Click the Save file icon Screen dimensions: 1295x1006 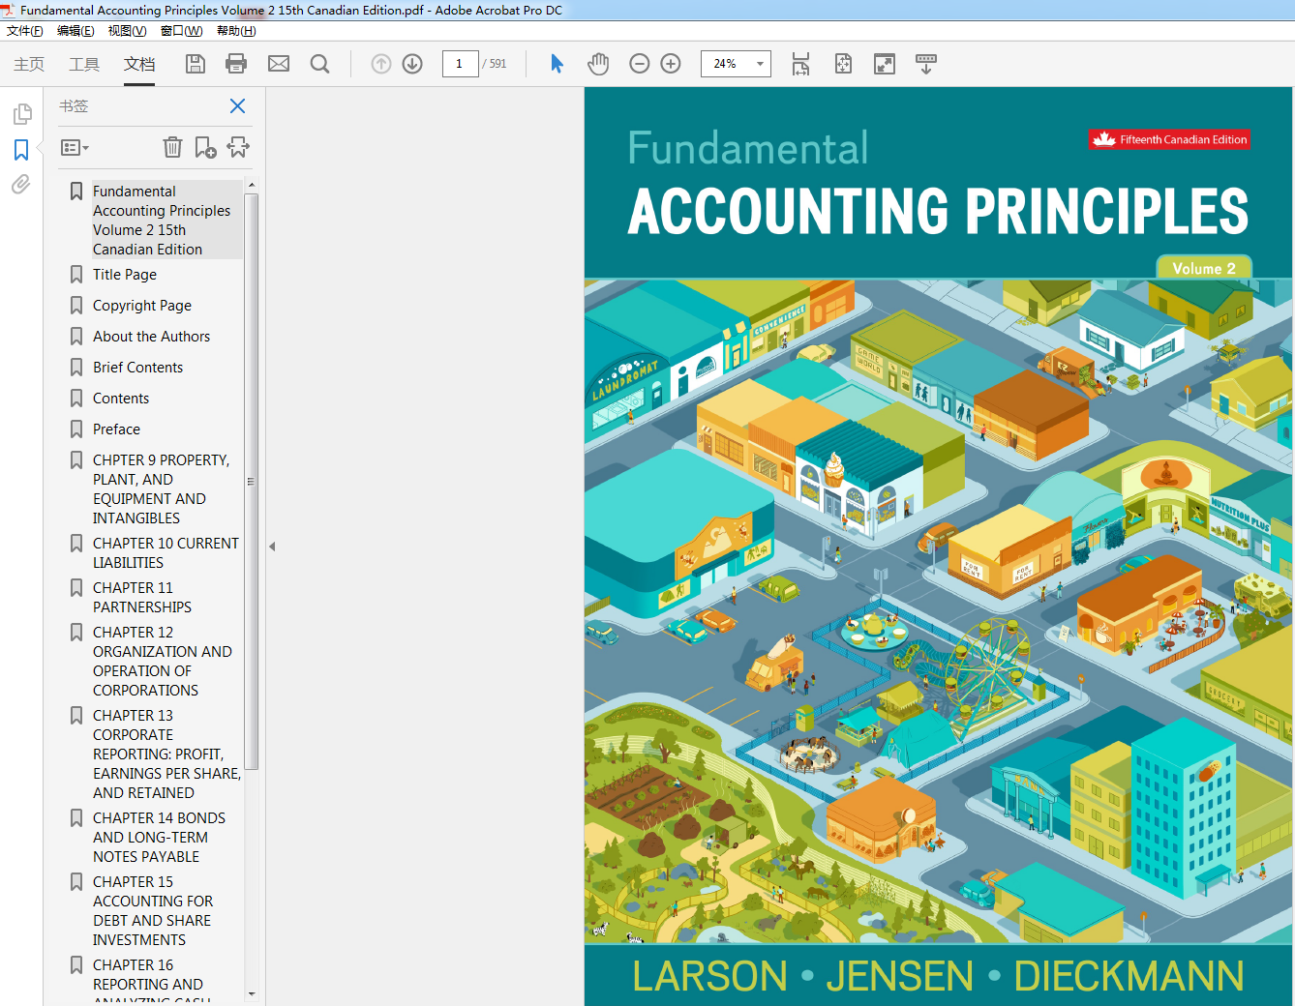196,64
